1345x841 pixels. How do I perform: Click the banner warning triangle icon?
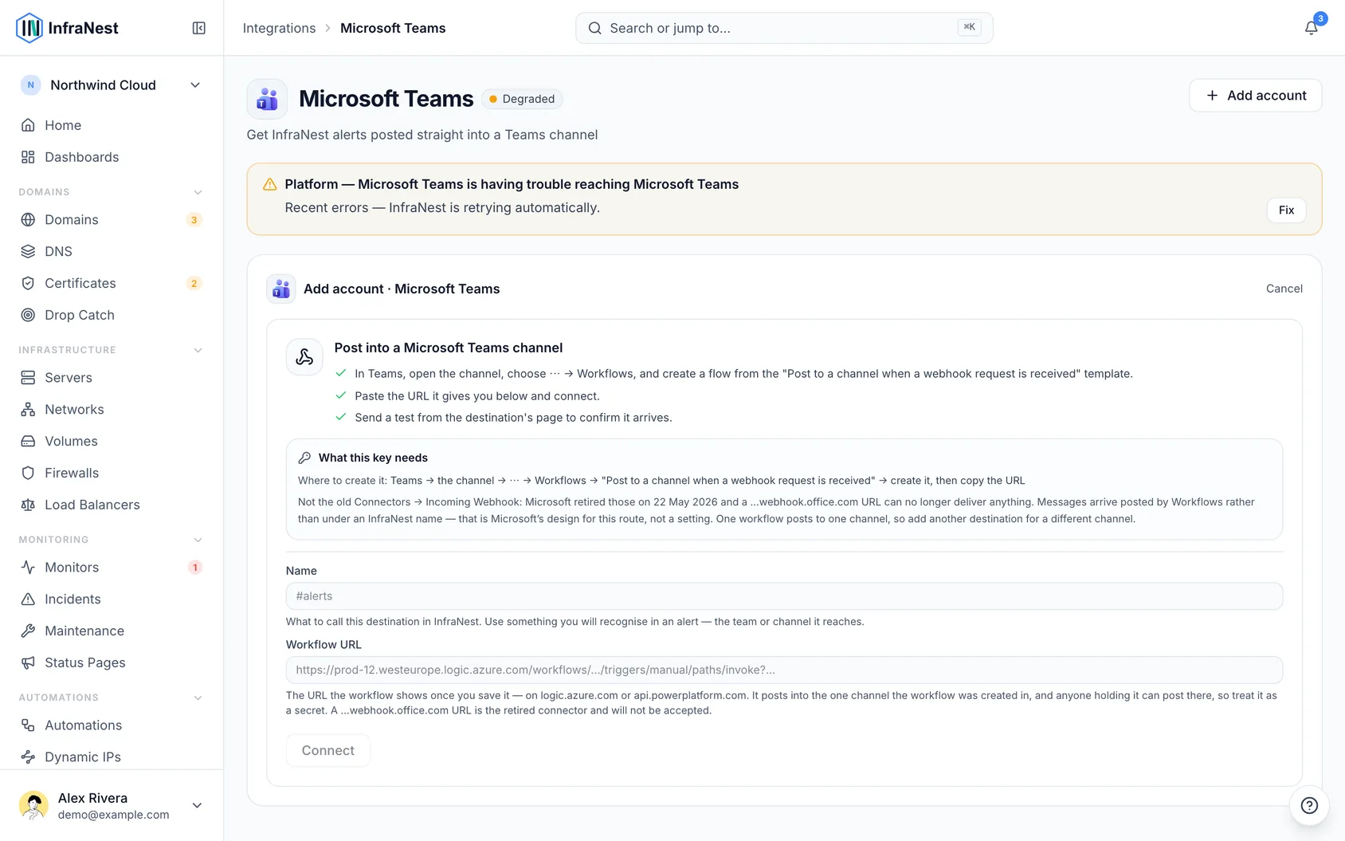tap(270, 184)
